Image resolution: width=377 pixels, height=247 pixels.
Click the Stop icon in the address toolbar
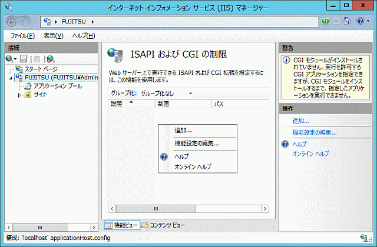point(336,21)
